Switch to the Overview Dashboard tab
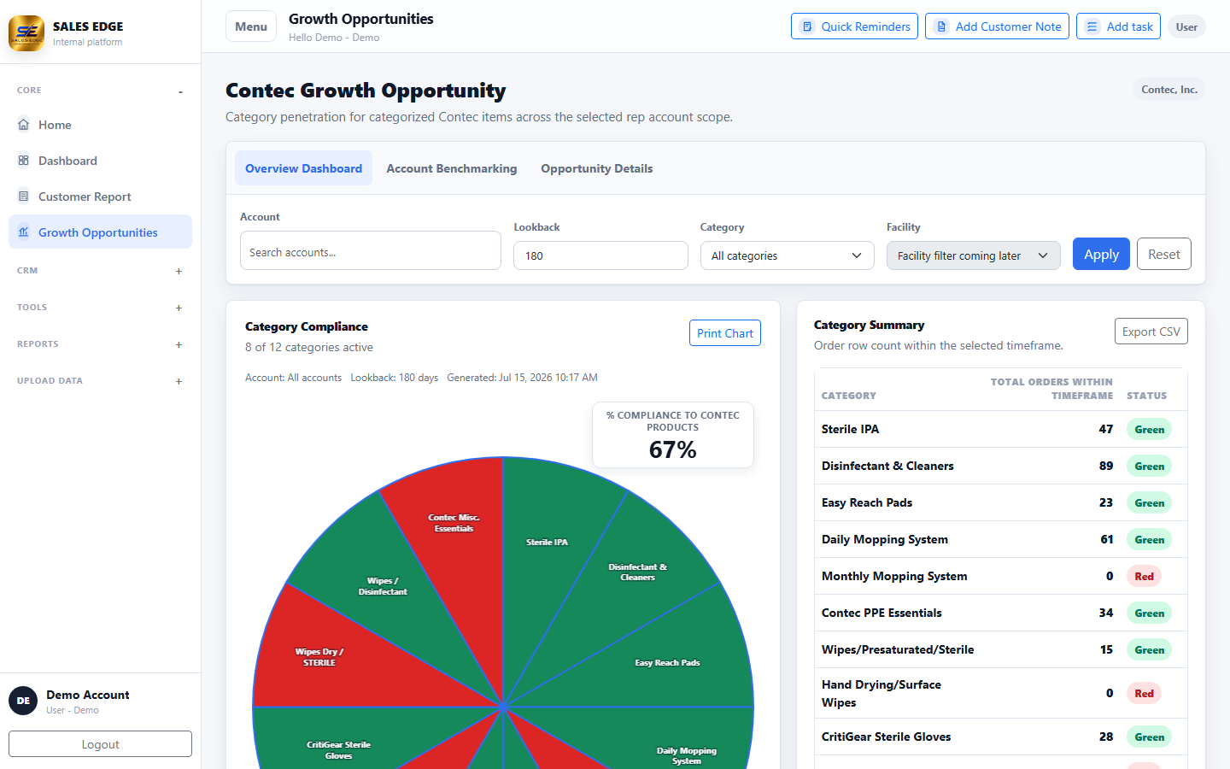Viewport: 1230px width, 769px height. pyautogui.click(x=303, y=168)
